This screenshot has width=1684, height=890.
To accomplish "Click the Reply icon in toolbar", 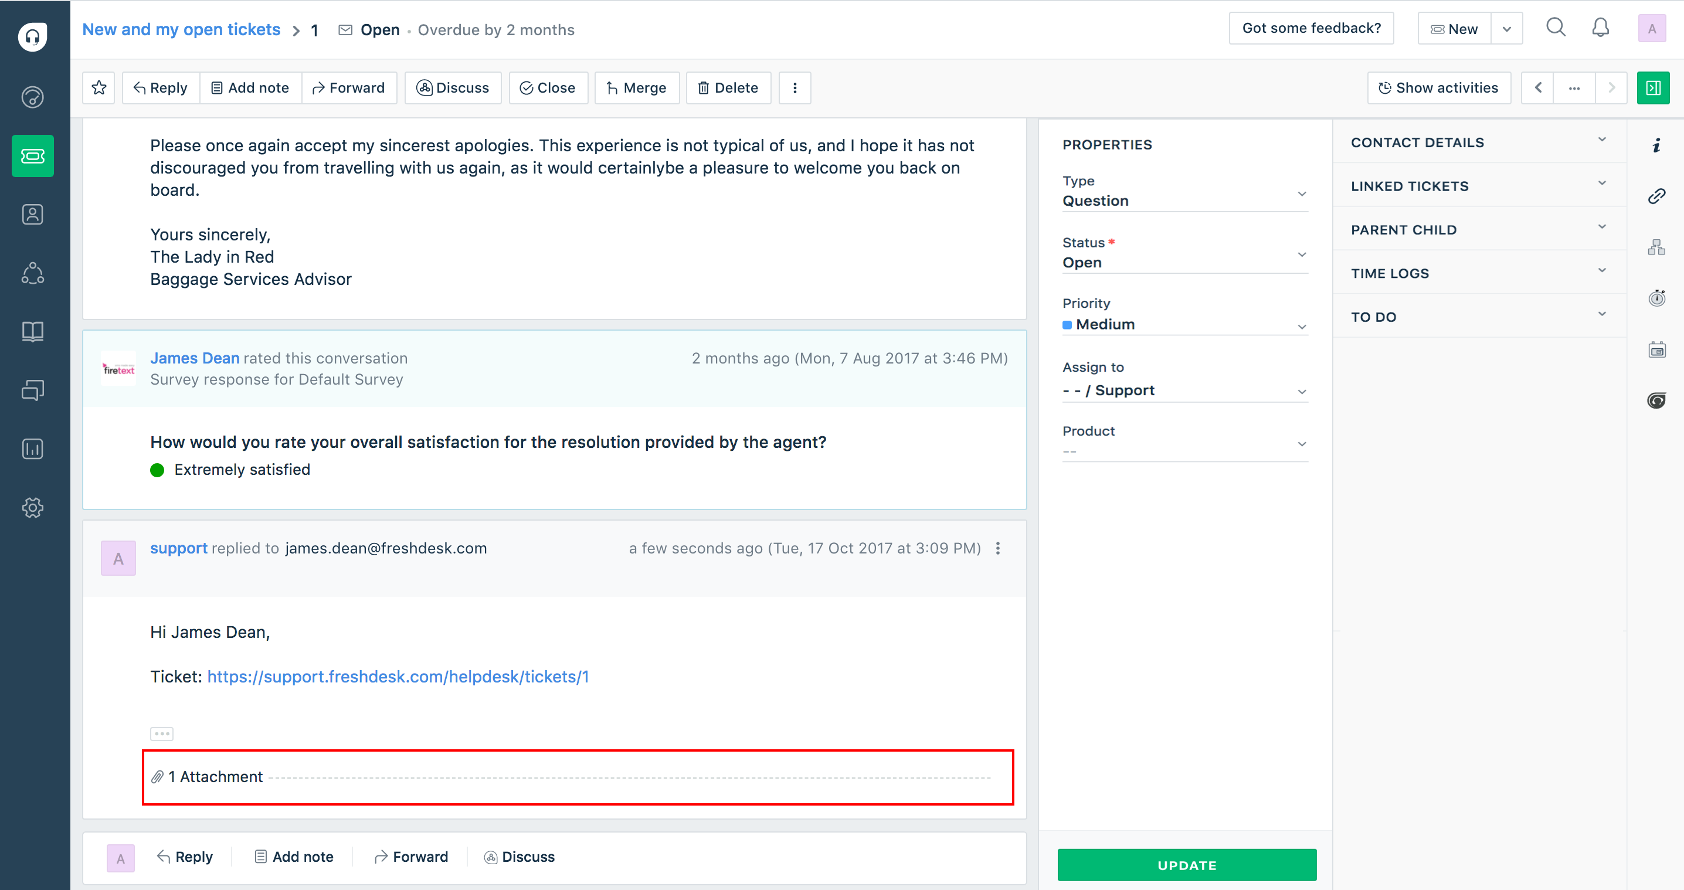I will click(x=159, y=88).
